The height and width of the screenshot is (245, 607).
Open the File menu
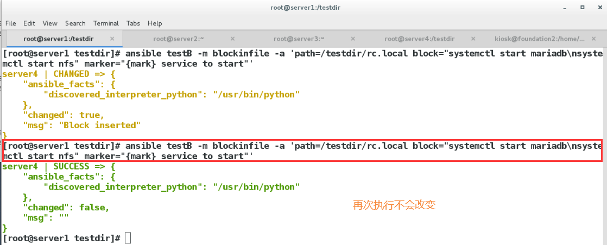11,23
